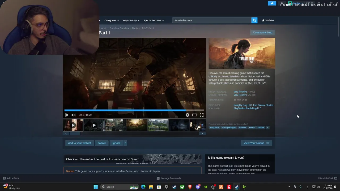
Task: Open the English reviews Very Positive link
Action: [x=240, y=95]
